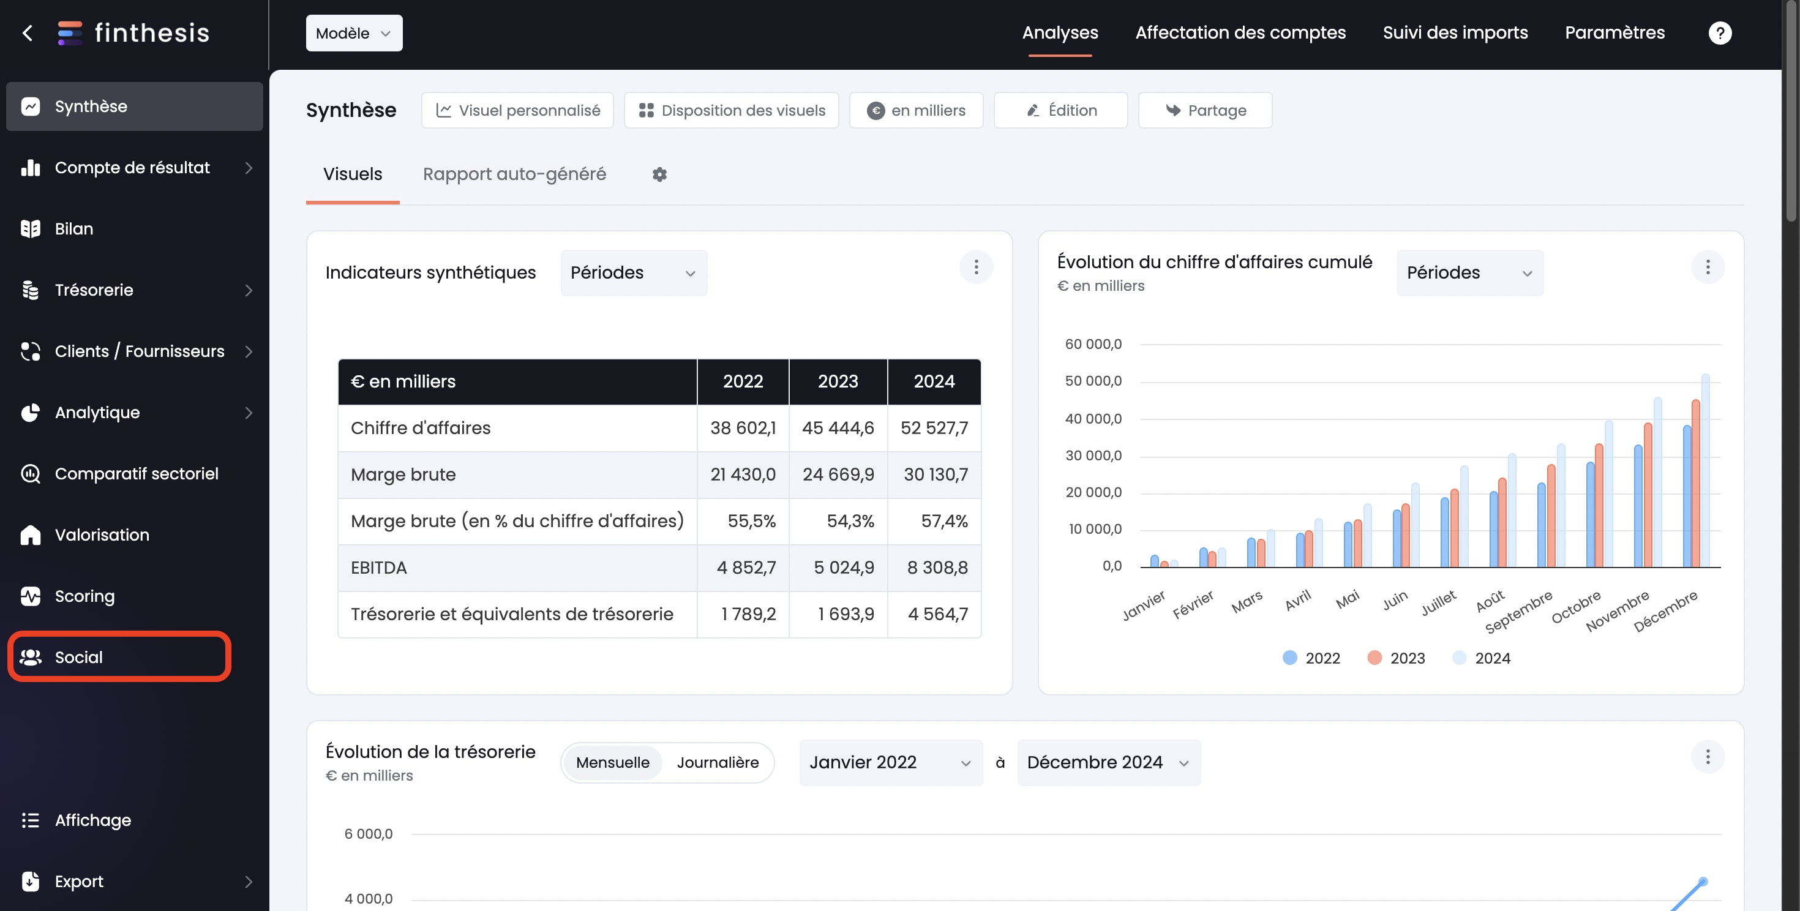This screenshot has width=1800, height=911.
Task: Open the Décembre 2024 end date dropdown
Action: coord(1108,762)
